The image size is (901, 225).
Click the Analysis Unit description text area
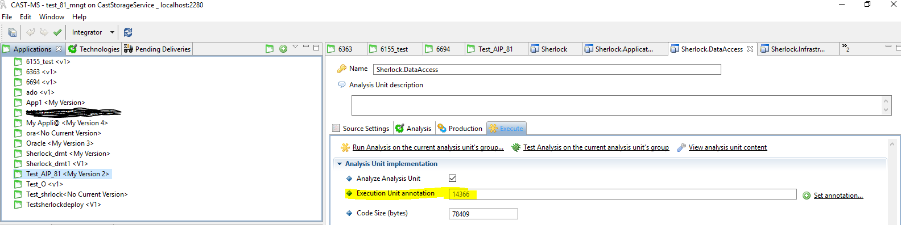616,106
